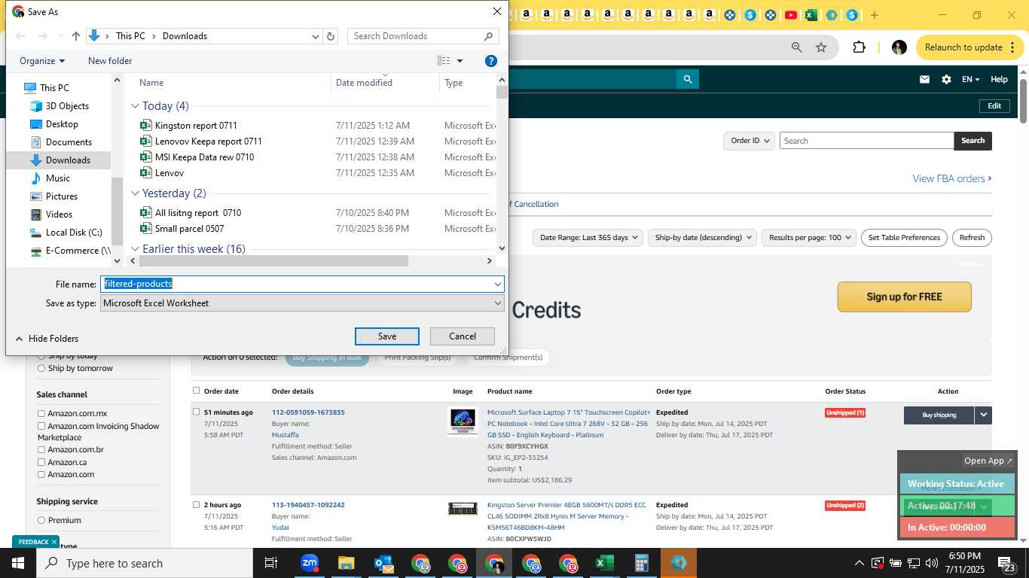Check Amazon.com.br sales channel

click(41, 450)
